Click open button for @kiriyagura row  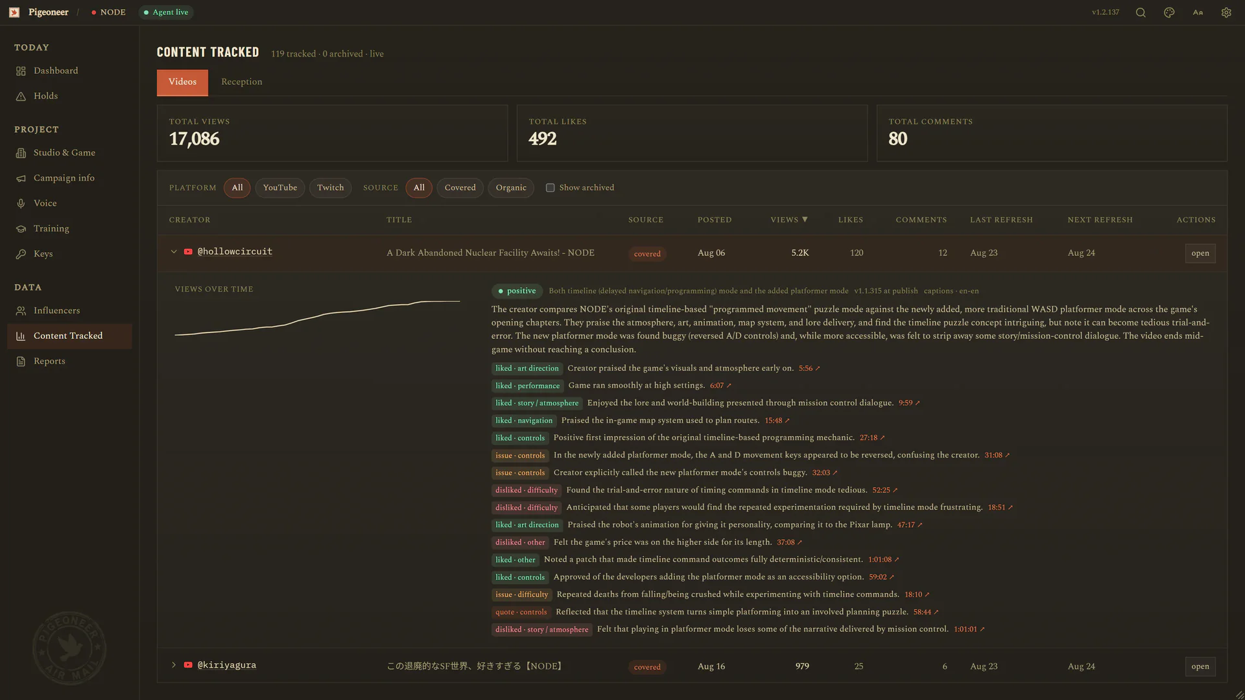tap(1200, 667)
